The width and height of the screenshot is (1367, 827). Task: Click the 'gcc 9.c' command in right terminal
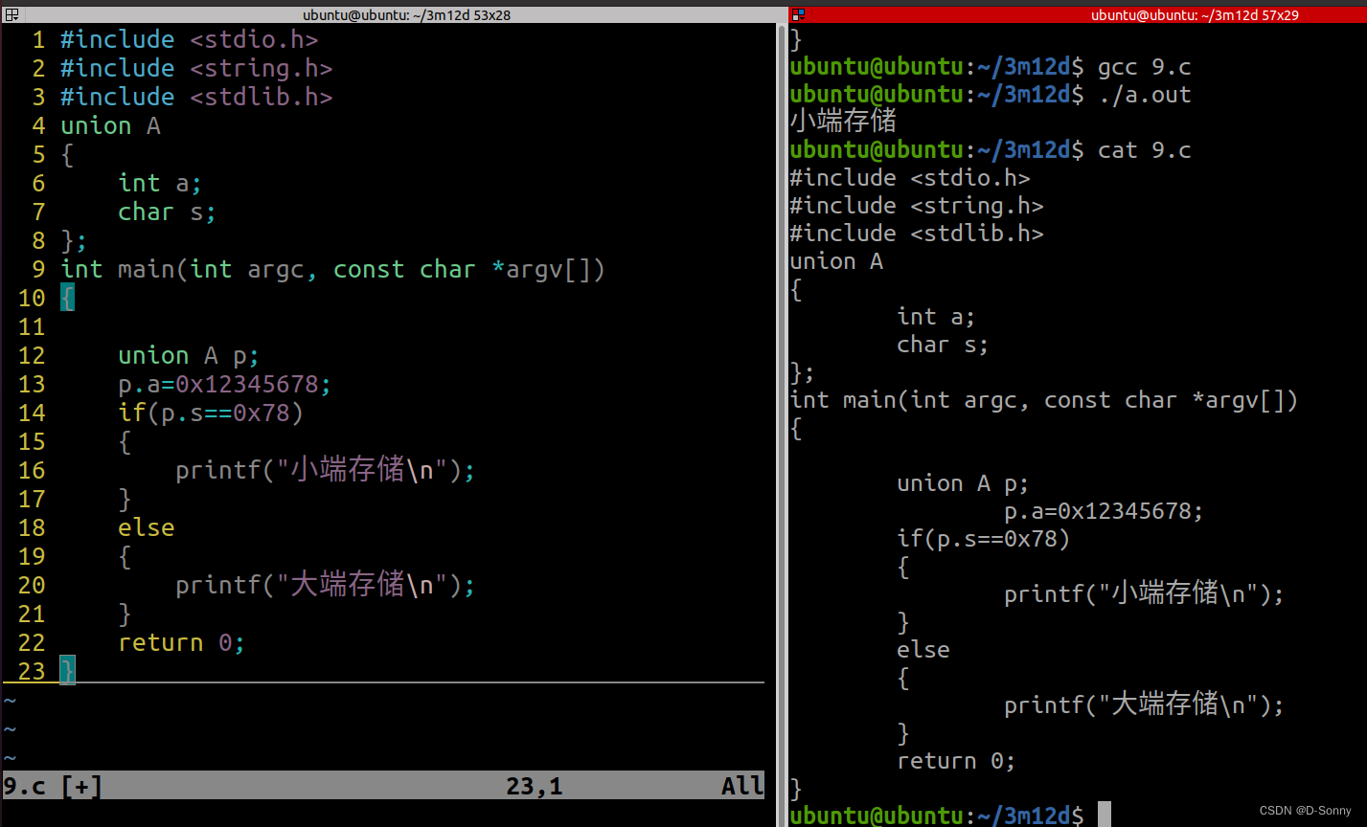[1145, 67]
